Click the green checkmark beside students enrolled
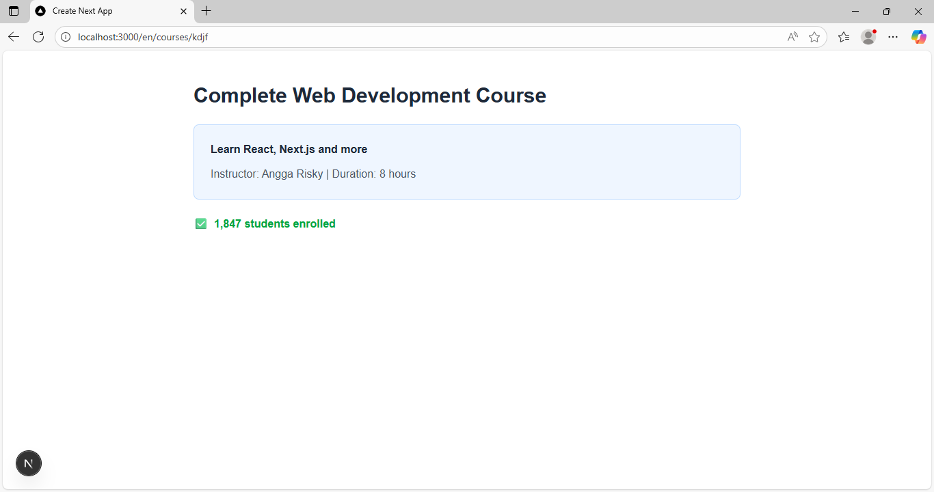The width and height of the screenshot is (934, 492). pos(201,223)
